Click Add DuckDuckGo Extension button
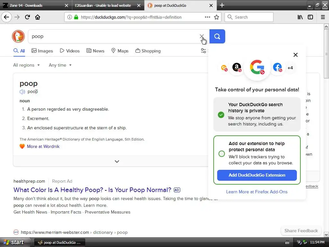 [257, 175]
